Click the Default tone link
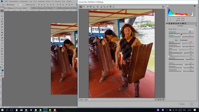 click(183, 40)
